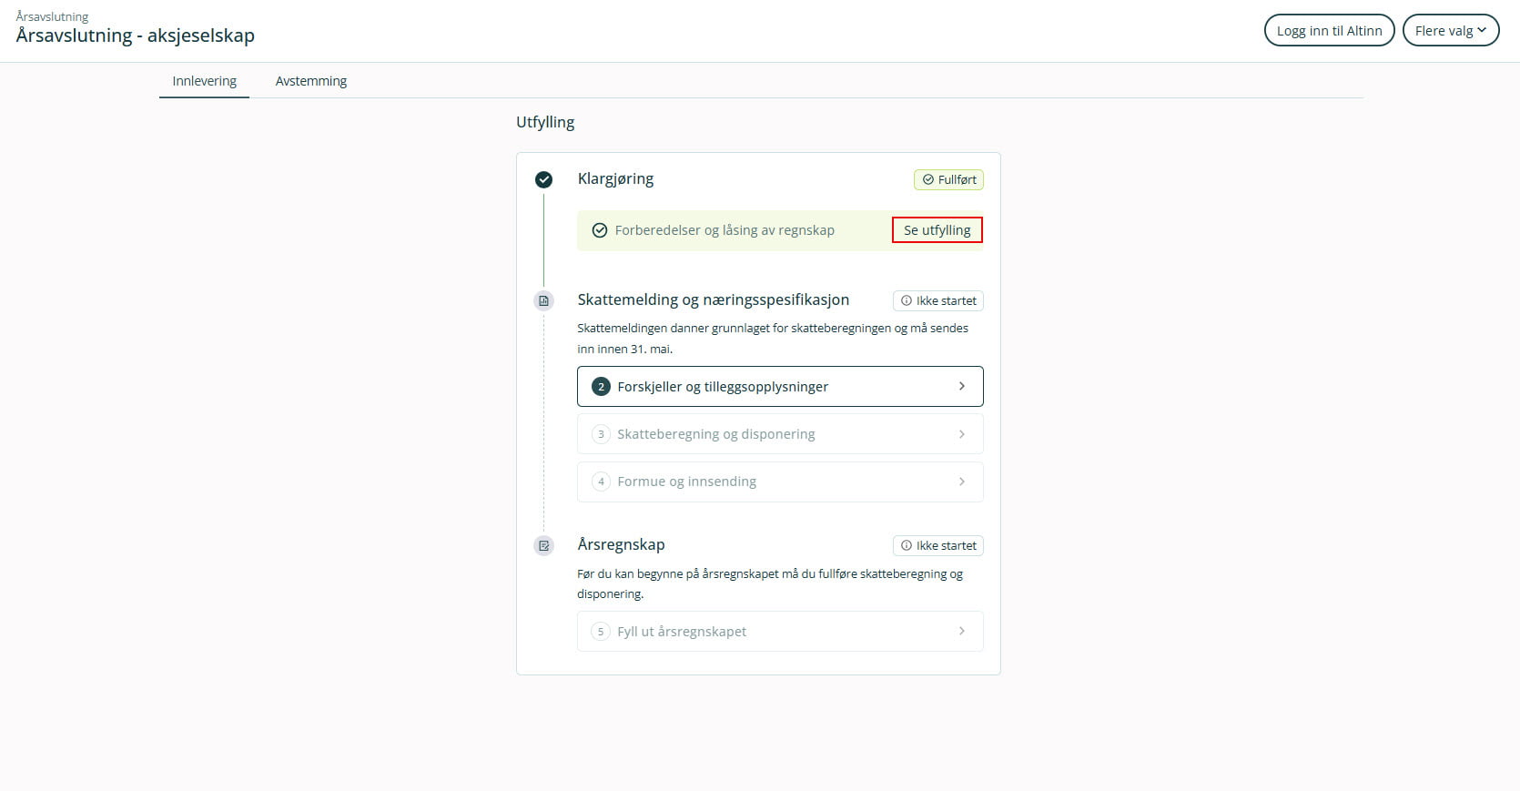1520x791 pixels.
Task: Expand Forskjeller og tilleggsopplysninger chevron
Action: (961, 386)
